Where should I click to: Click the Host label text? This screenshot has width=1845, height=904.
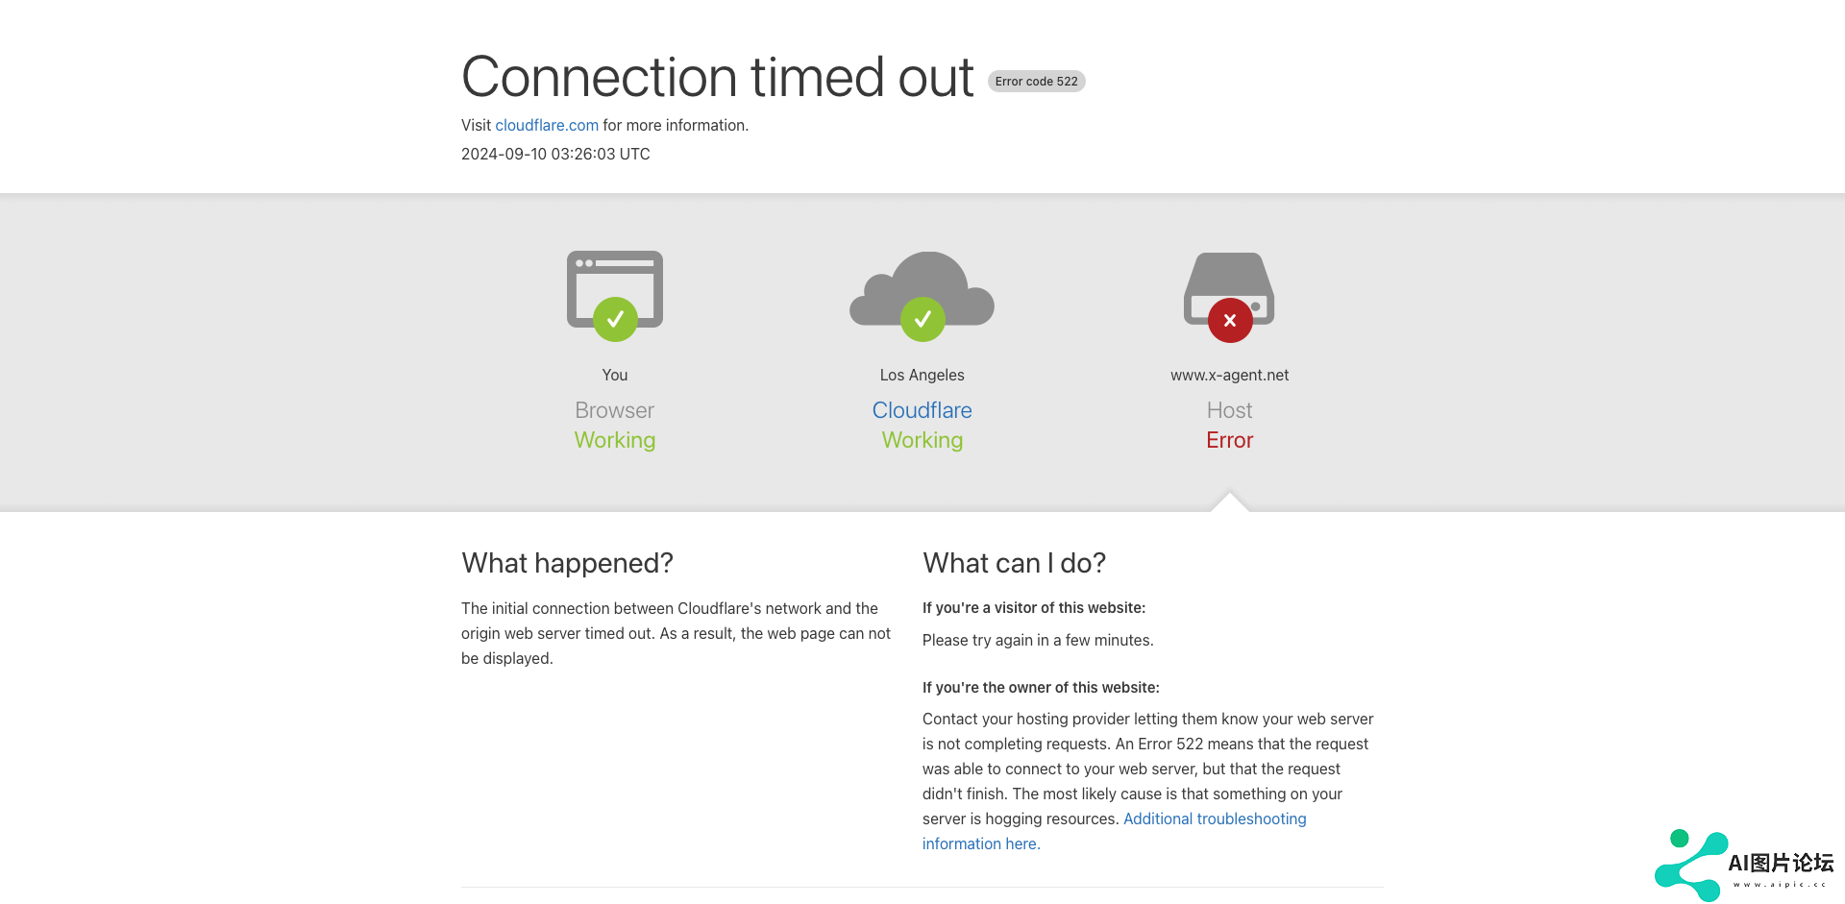[1229, 410]
